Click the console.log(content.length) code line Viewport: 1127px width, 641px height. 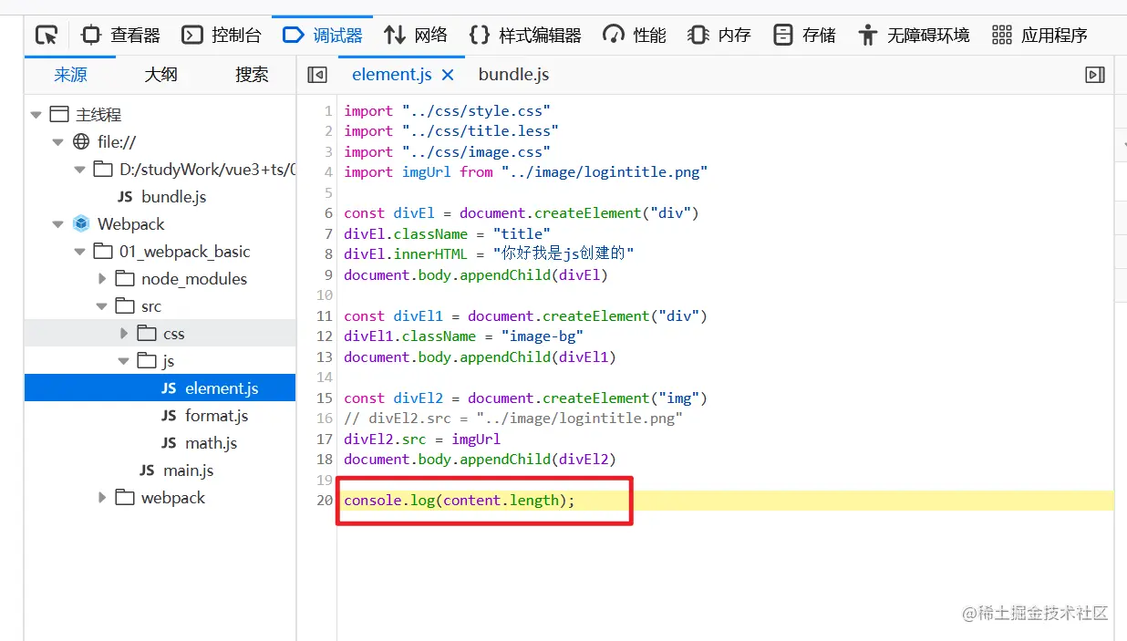(x=460, y=500)
